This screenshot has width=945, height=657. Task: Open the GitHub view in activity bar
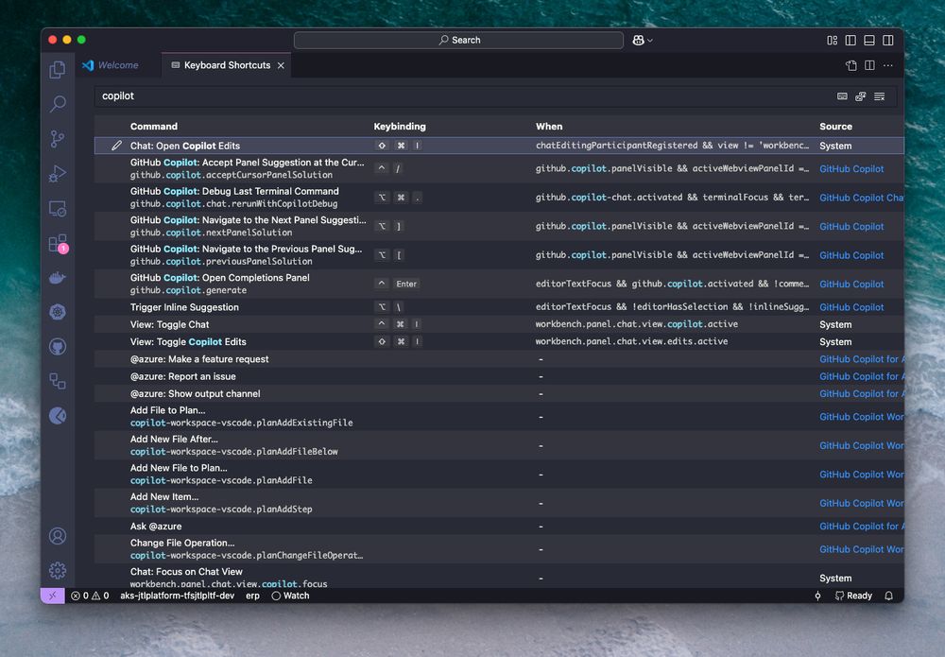(x=58, y=347)
